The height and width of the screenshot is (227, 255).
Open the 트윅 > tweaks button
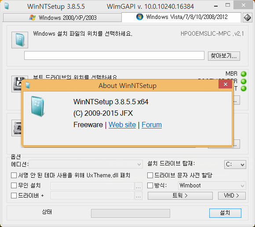click(x=180, y=196)
